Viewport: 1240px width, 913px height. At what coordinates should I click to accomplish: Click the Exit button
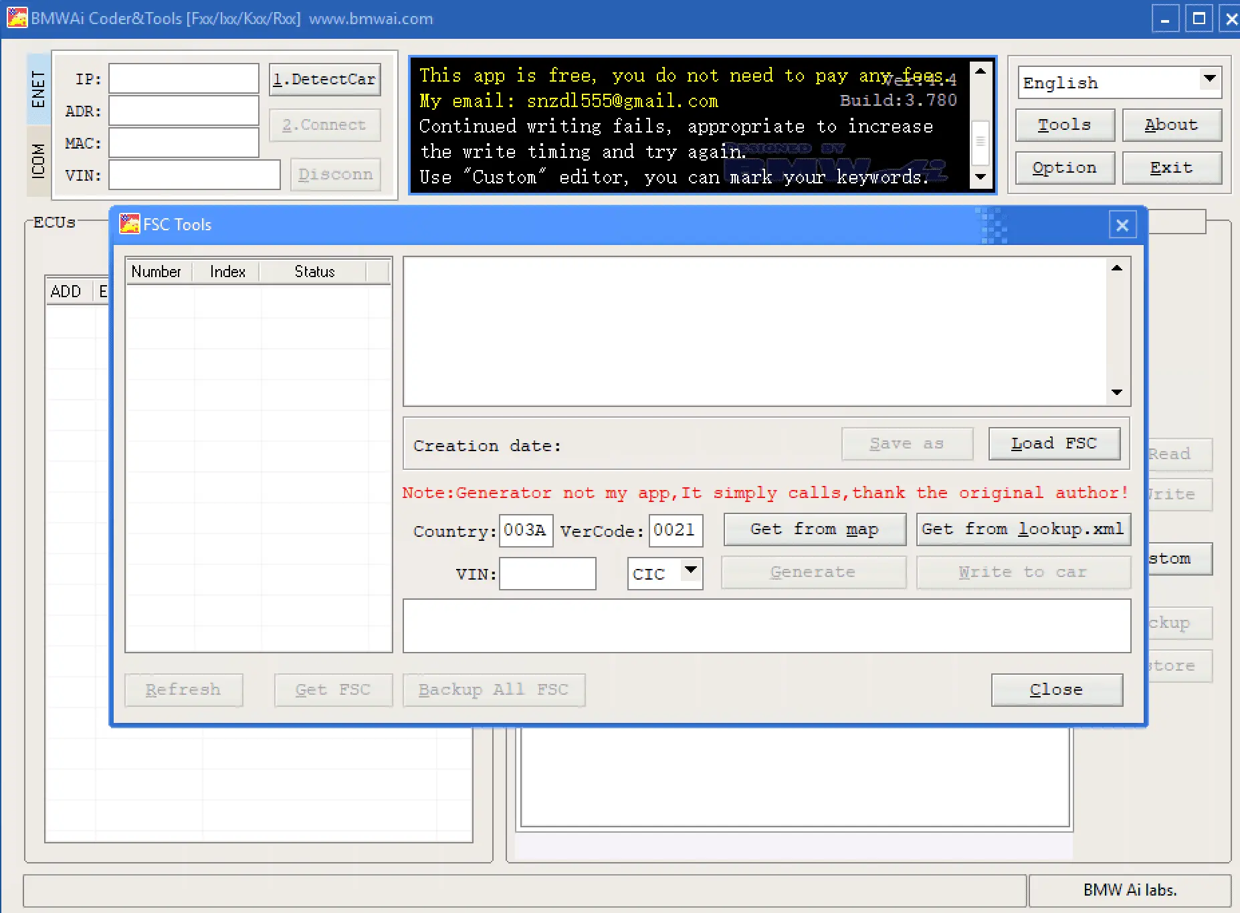(1172, 168)
